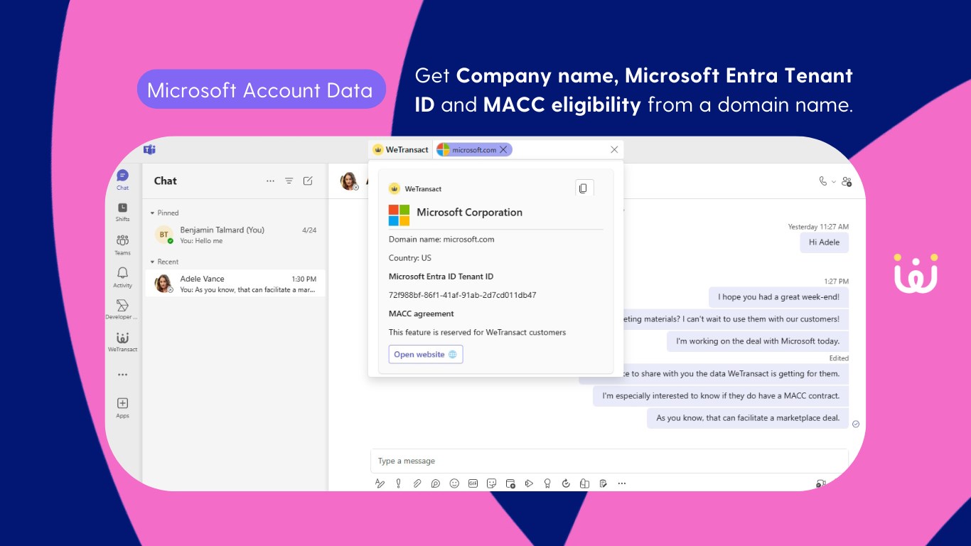Viewport: 971px width, 546px height.
Task: Click Adele Vance avatar in chat header
Action: click(349, 181)
